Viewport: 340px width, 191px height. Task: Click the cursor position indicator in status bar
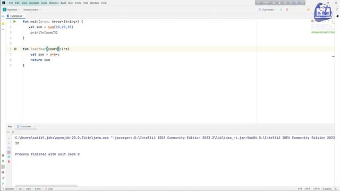[300, 189]
